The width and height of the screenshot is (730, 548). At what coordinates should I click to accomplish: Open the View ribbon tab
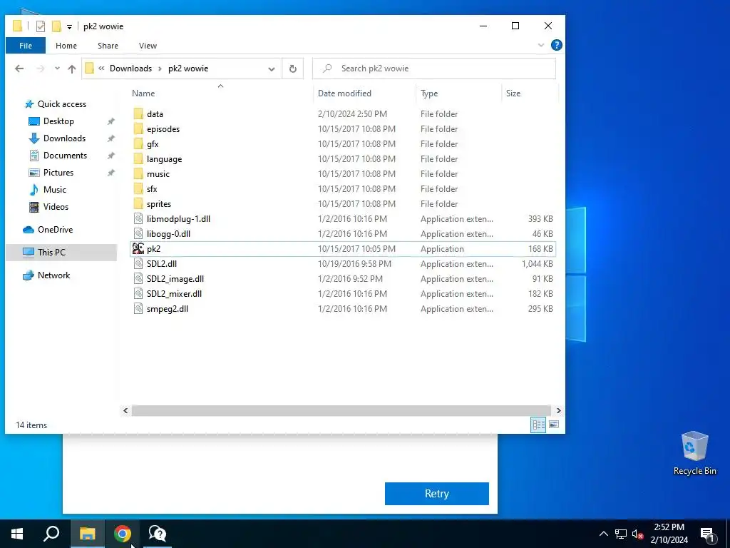coord(148,46)
